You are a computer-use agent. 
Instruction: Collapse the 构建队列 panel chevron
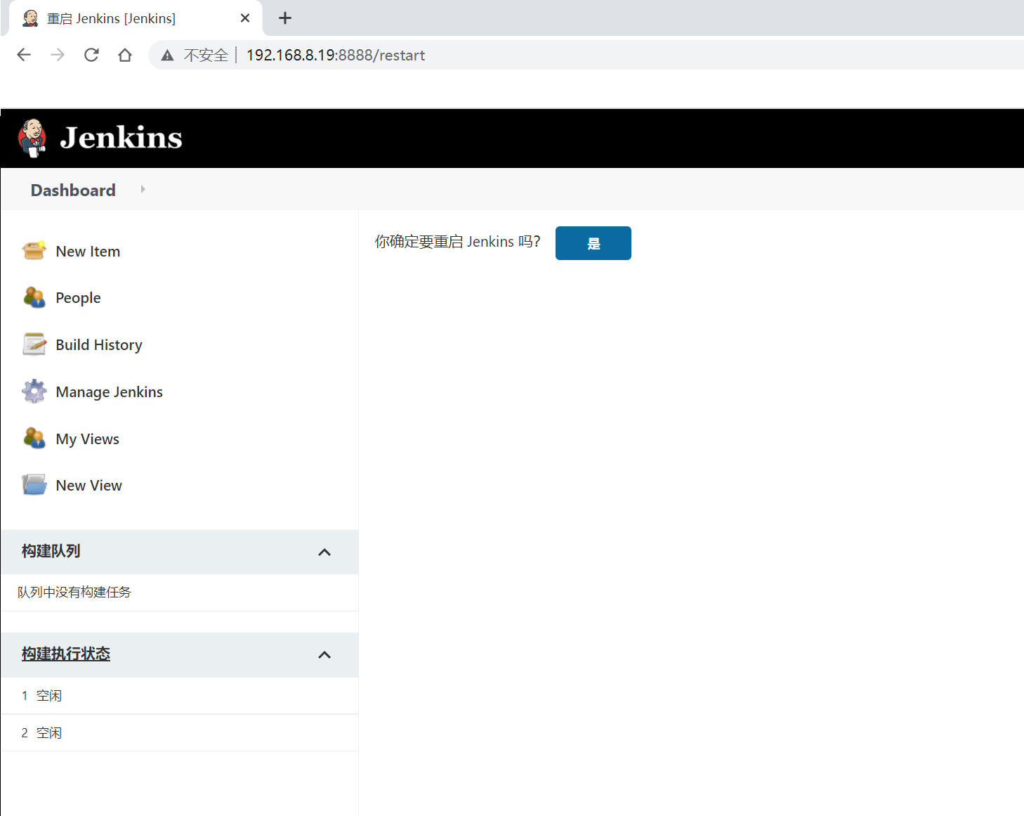324,552
